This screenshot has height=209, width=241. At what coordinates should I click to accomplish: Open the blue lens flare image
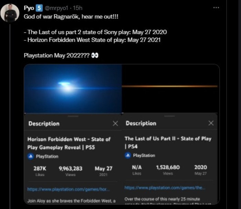click(x=73, y=88)
